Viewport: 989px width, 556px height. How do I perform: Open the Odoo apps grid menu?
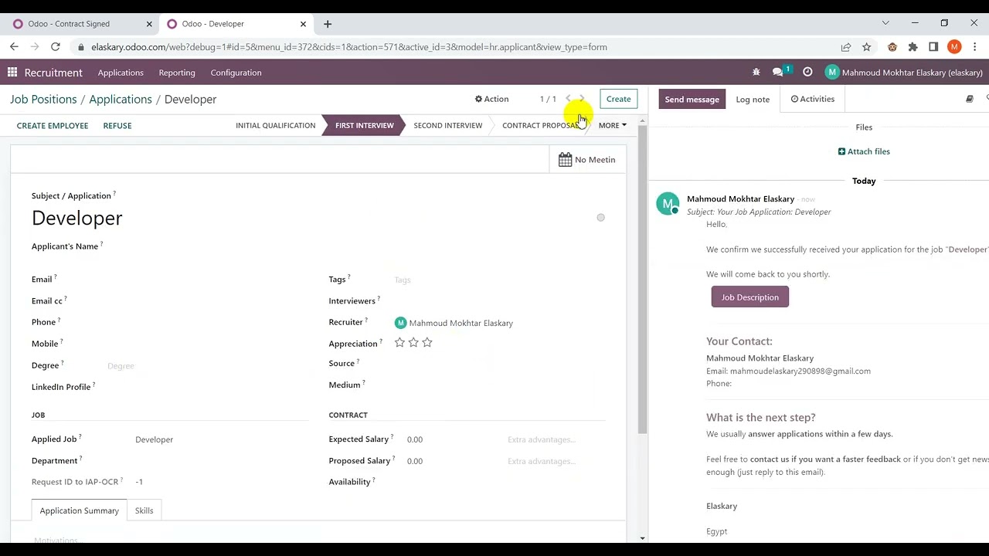coord(12,73)
